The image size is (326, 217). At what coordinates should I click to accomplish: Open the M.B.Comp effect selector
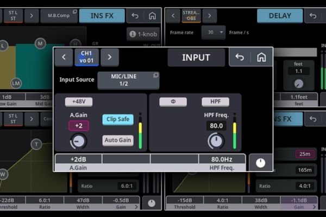click(59, 16)
